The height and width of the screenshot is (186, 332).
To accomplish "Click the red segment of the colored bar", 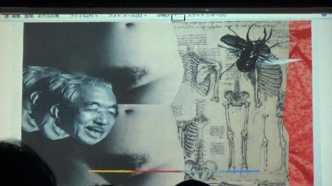I will (156, 172).
